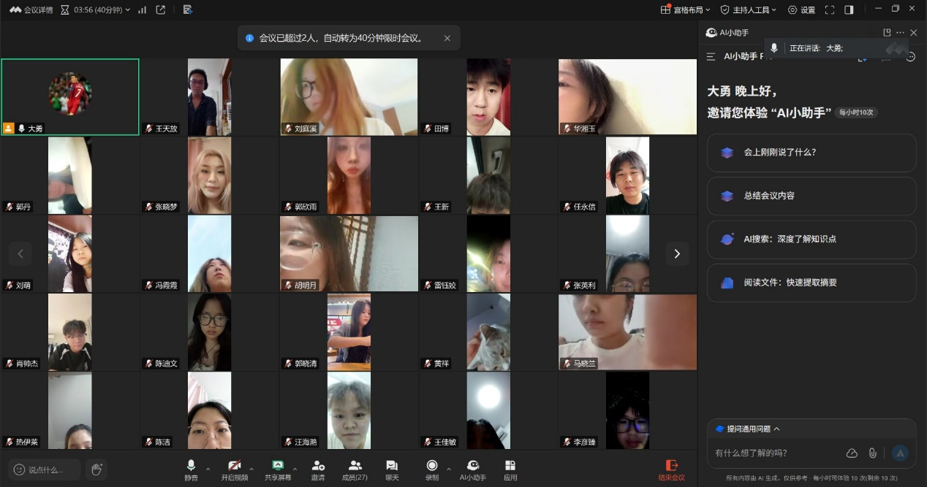Turn on camera via 开启视频
Screen dimensions: 927x487
pos(235,469)
